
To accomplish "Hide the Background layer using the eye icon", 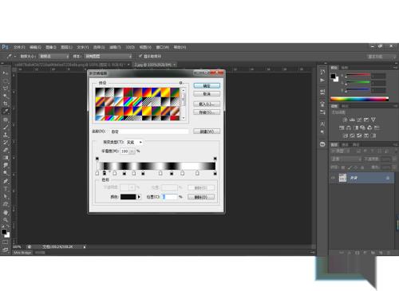I will (x=333, y=178).
